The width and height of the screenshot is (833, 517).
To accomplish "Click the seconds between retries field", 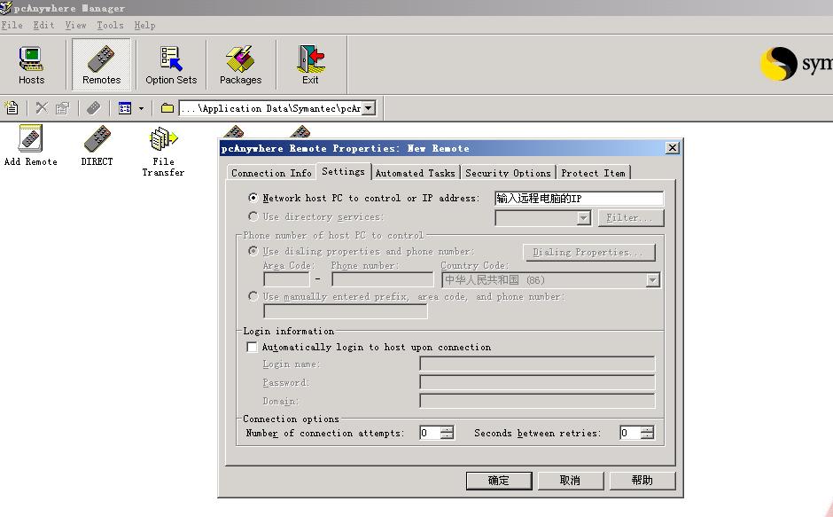I will point(630,433).
